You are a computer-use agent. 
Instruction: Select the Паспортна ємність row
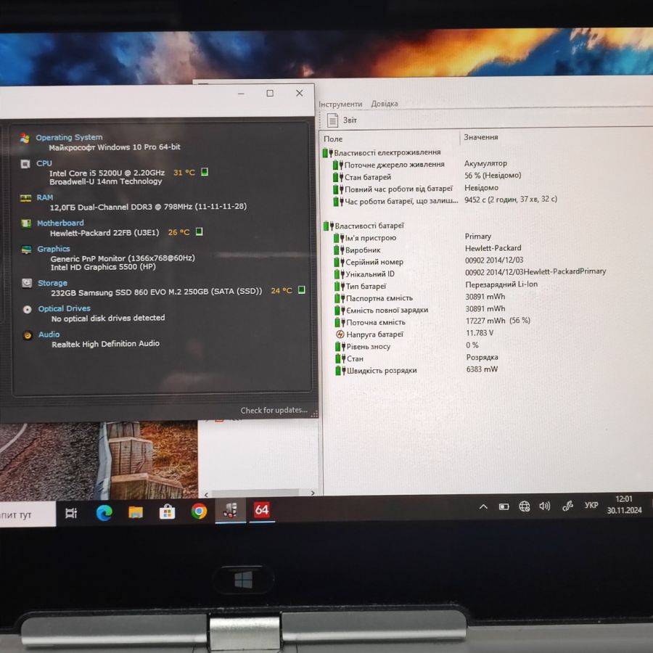click(374, 299)
